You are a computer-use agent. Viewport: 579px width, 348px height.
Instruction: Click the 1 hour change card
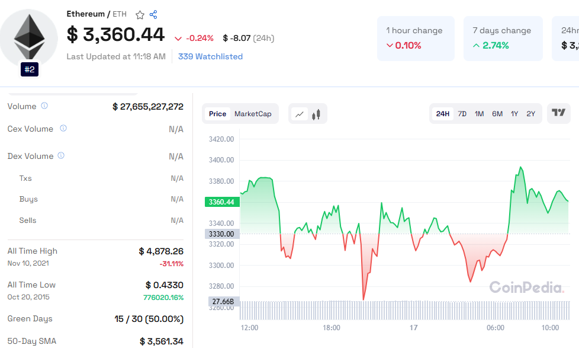(416, 39)
